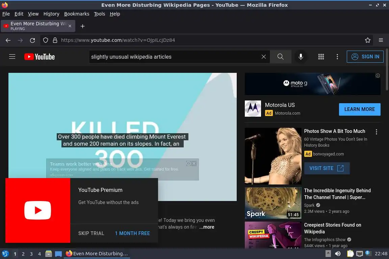Open the Spark channel name
This screenshot has height=259, width=389.
(309, 205)
